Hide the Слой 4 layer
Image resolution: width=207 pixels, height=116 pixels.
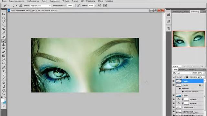[x=174, y=81]
